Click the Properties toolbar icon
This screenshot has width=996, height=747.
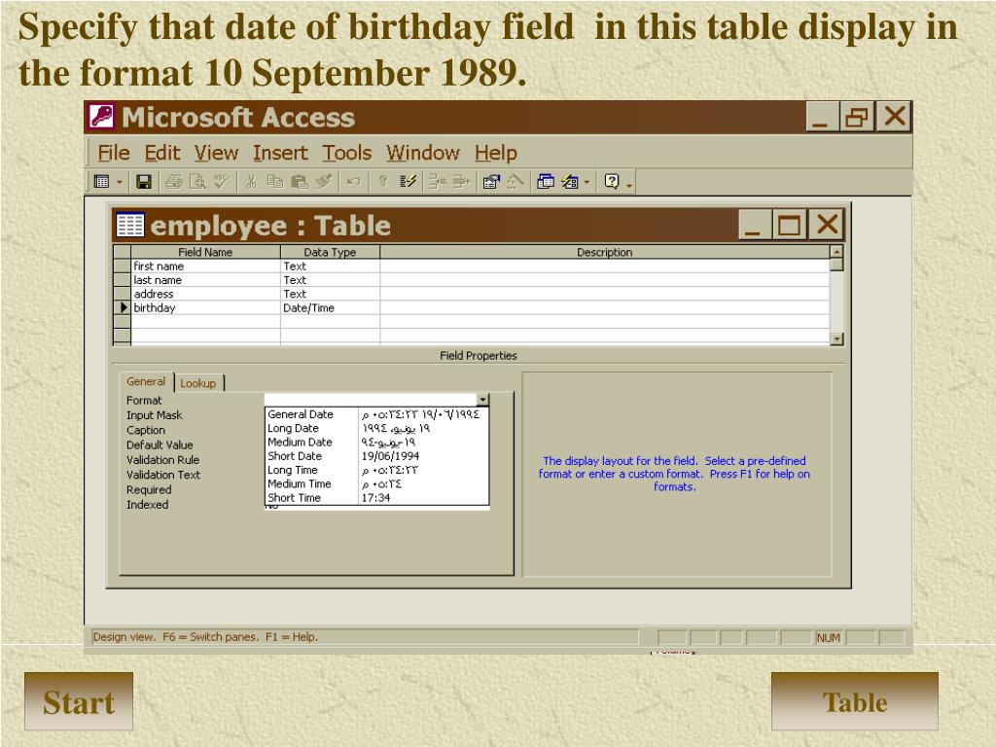pos(491,182)
